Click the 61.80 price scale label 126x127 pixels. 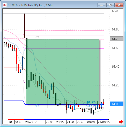[x=116, y=29]
